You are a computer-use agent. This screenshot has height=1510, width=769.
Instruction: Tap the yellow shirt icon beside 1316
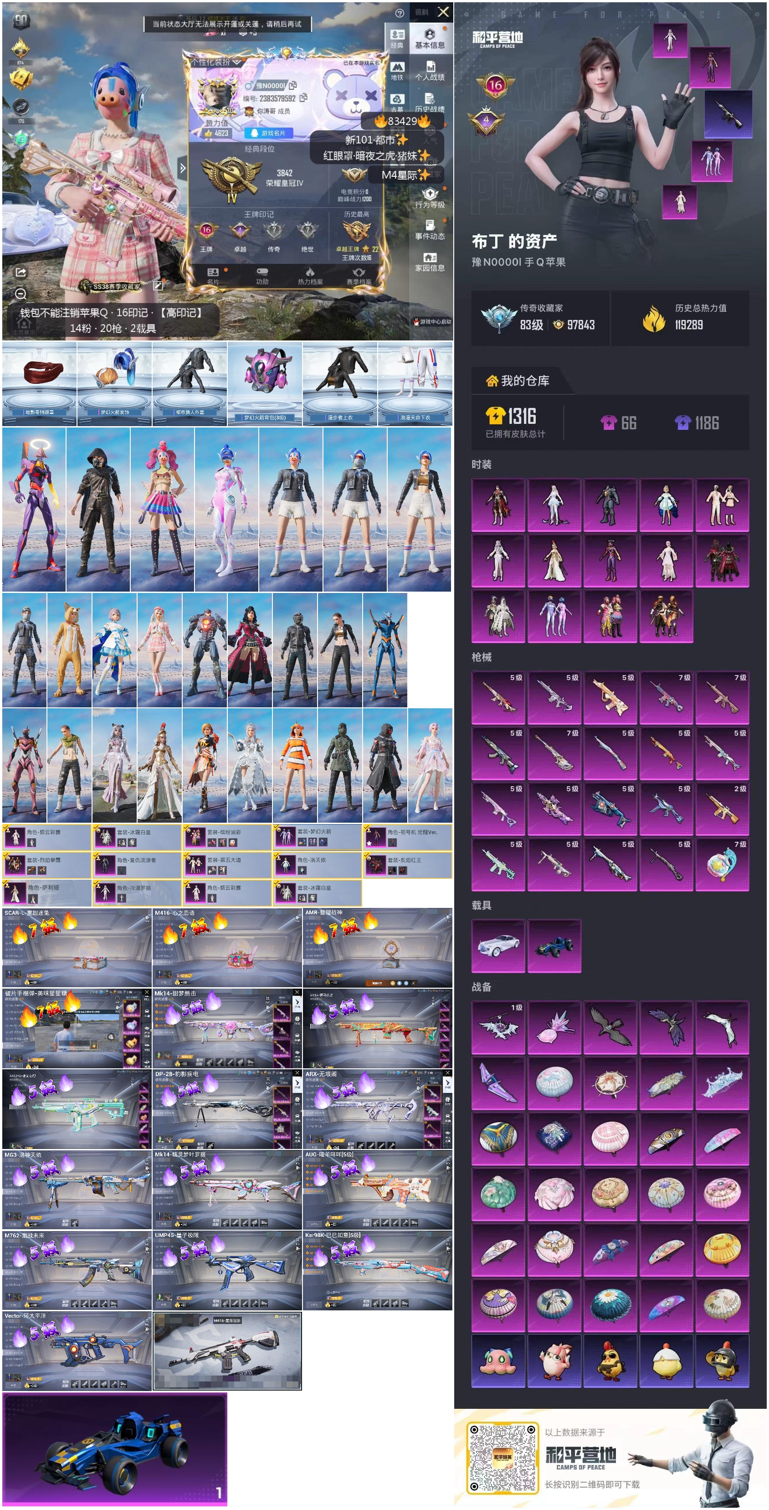495,416
